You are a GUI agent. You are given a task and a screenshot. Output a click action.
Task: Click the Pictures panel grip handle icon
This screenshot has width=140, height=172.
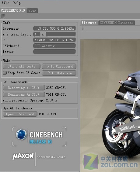83,28
